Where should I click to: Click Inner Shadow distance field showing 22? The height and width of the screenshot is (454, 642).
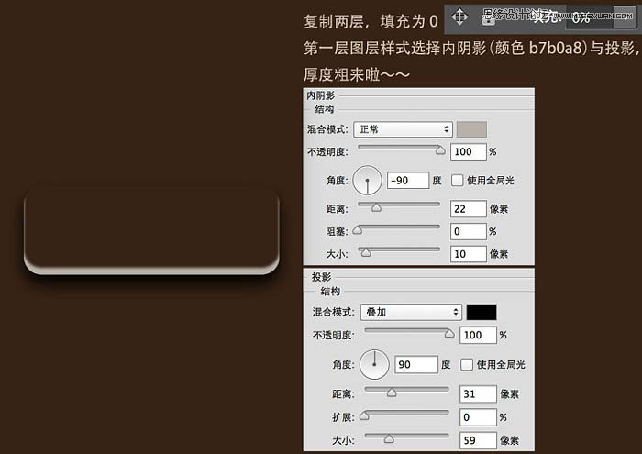(469, 209)
